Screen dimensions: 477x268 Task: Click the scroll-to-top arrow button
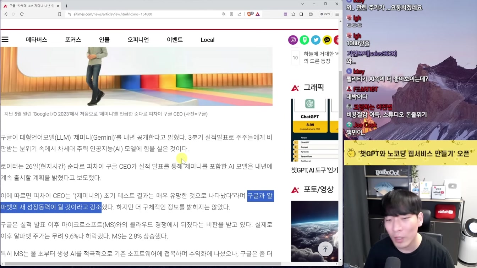pyautogui.click(x=325, y=249)
